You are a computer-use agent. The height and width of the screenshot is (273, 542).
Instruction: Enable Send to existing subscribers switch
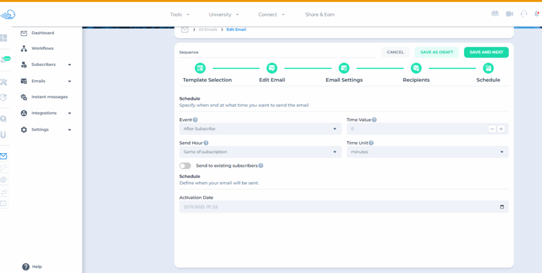185,166
